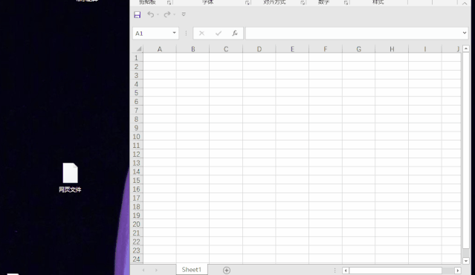Expand the redo history dropdown arrow
The width and height of the screenshot is (475, 275).
tap(174, 15)
